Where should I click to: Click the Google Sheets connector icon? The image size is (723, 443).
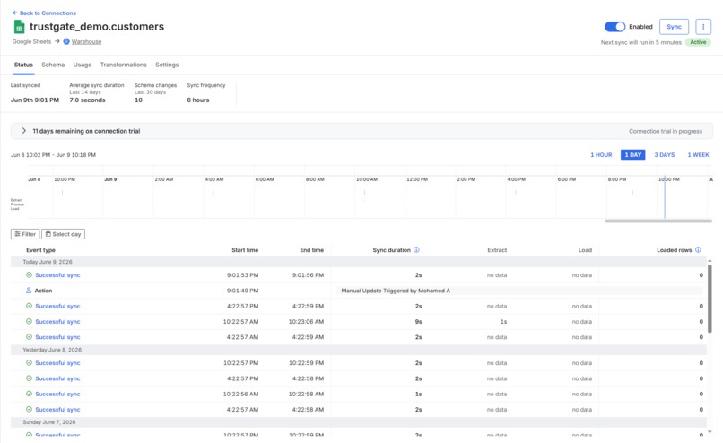19,27
